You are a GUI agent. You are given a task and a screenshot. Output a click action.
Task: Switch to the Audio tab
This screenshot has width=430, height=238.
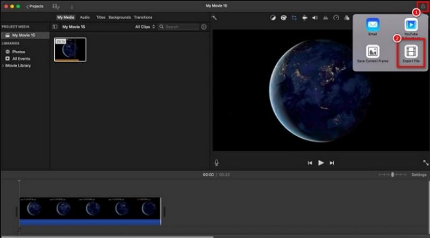[x=85, y=17]
